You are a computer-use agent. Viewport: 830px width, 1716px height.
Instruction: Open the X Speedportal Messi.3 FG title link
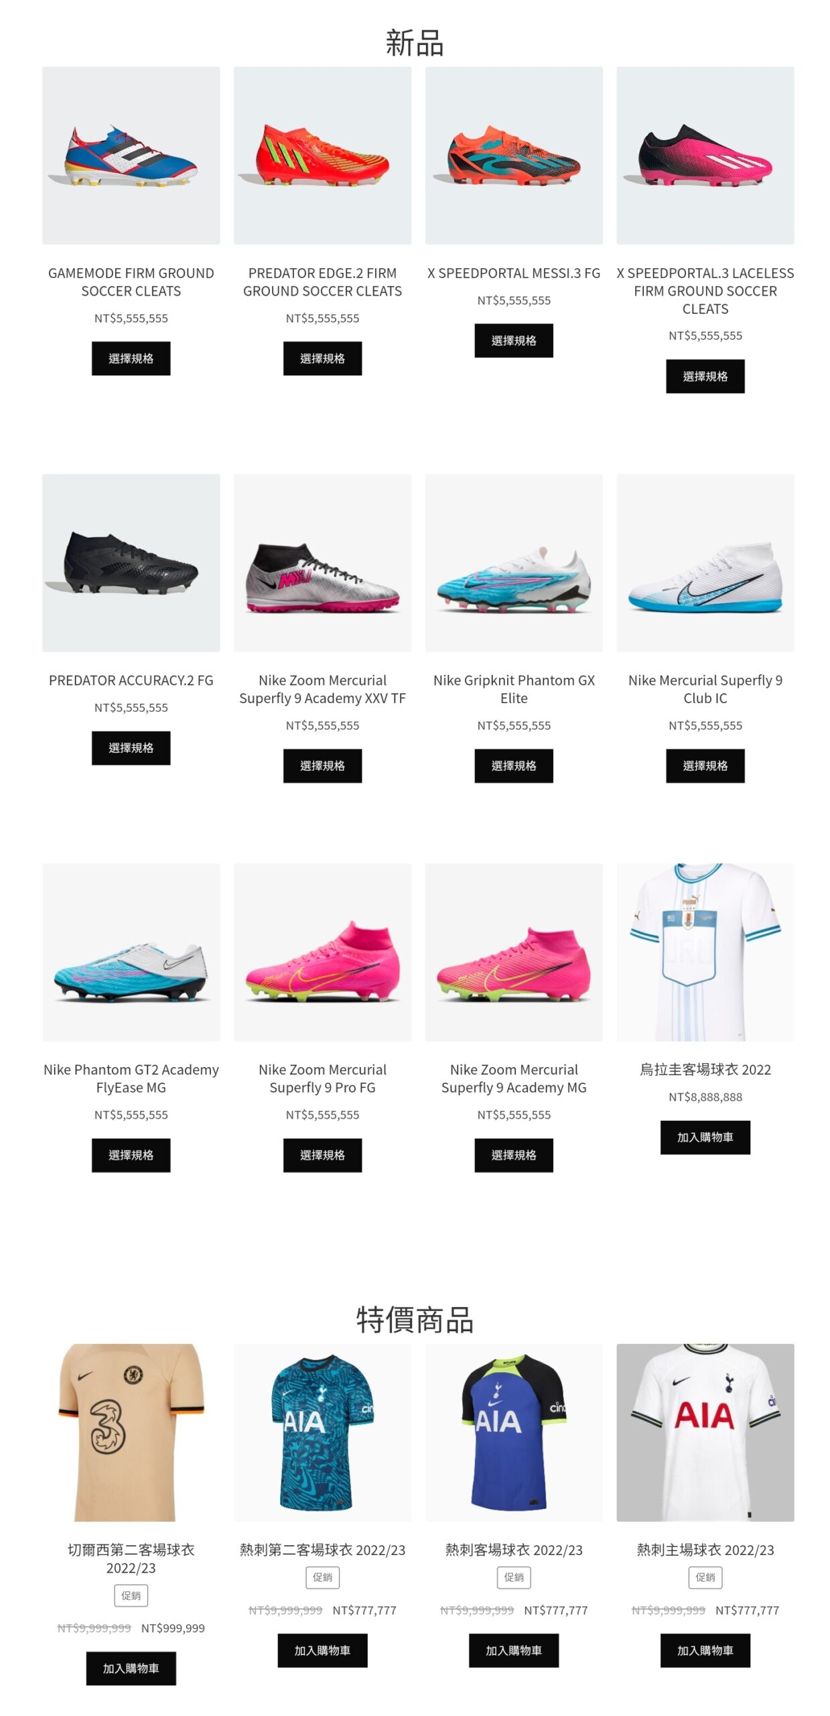pos(514,273)
